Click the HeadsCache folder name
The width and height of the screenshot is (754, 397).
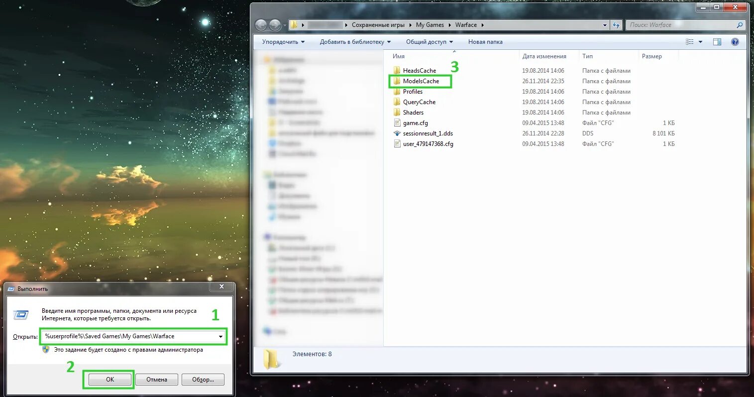[x=420, y=71]
